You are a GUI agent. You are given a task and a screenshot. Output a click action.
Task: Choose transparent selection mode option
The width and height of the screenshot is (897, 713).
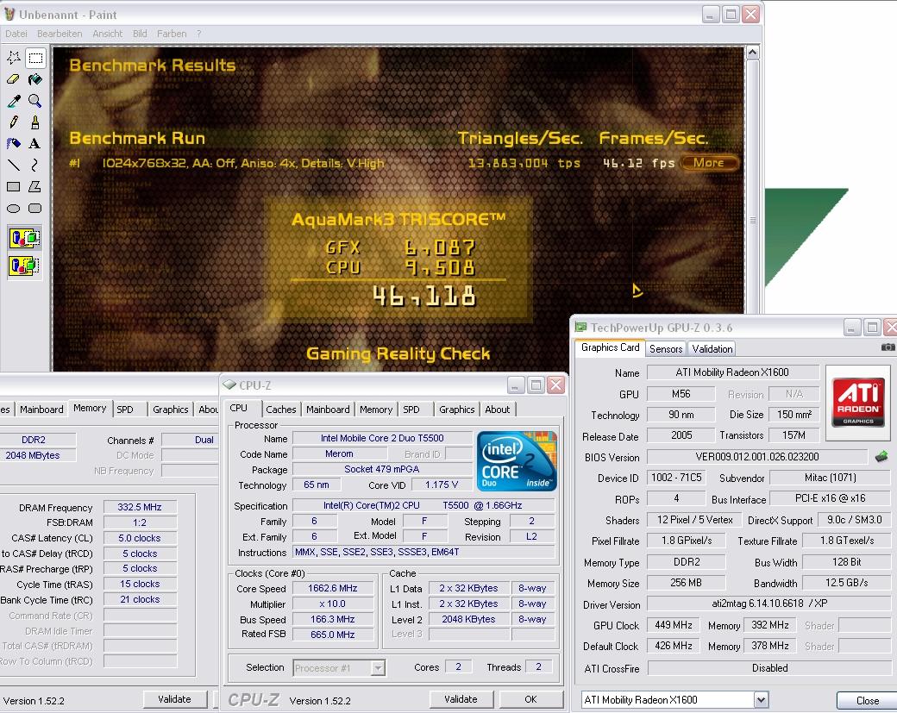click(25, 266)
